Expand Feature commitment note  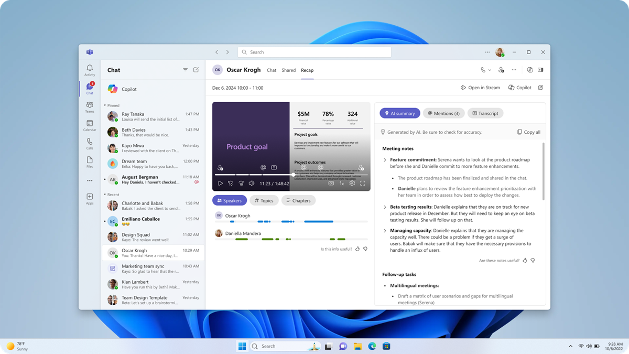(385, 160)
